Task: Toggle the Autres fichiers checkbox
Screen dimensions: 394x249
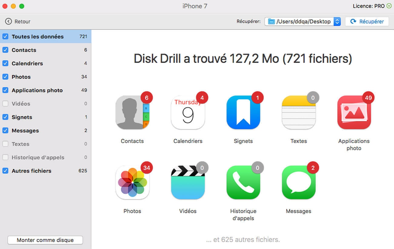Action: click(5, 171)
